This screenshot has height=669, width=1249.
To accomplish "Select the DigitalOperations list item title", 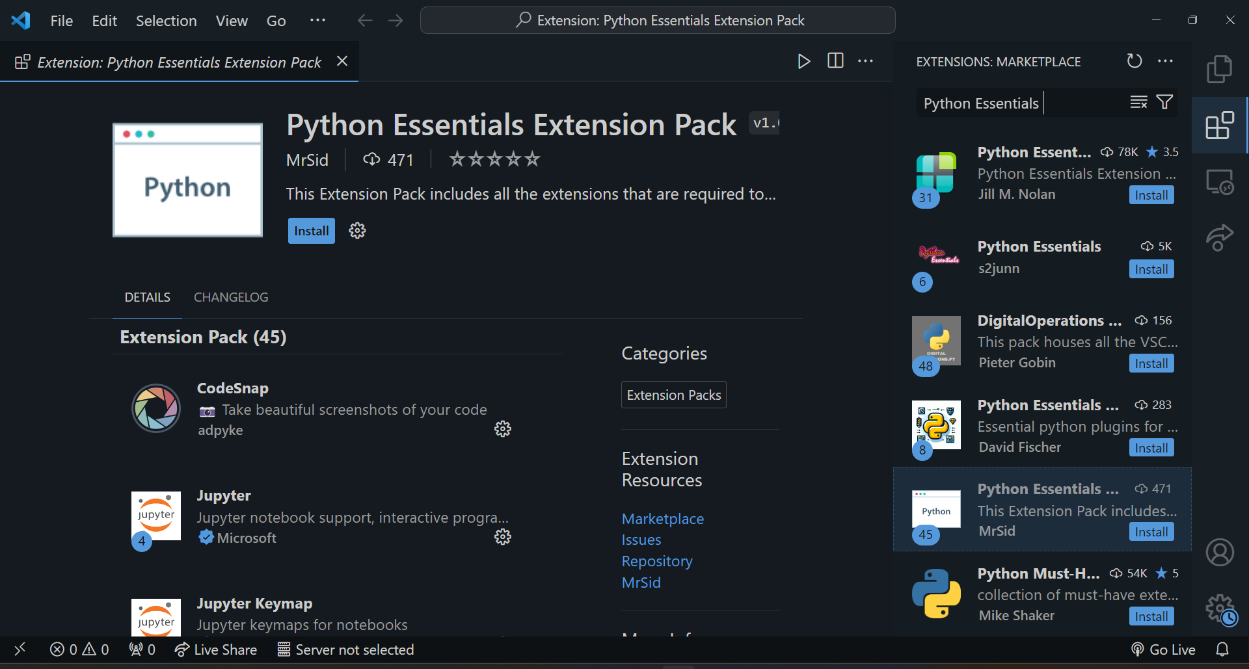I will pos(1050,321).
